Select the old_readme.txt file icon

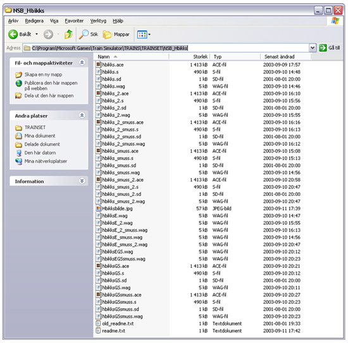point(98,323)
